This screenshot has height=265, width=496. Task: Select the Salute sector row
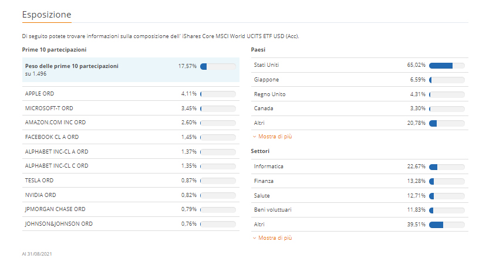coord(262,196)
